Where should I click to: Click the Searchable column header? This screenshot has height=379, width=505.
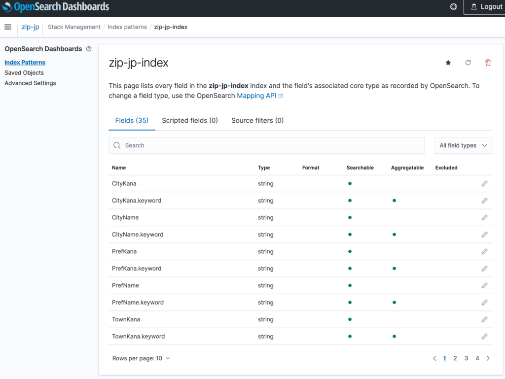pyautogui.click(x=360, y=168)
